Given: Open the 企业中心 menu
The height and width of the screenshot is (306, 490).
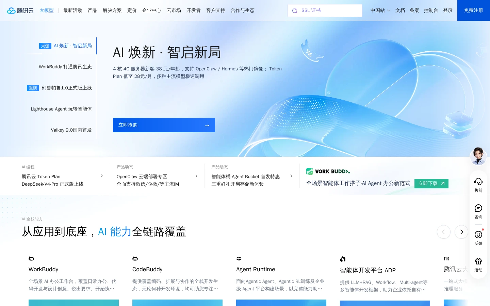Looking at the screenshot, I should pyautogui.click(x=152, y=11).
